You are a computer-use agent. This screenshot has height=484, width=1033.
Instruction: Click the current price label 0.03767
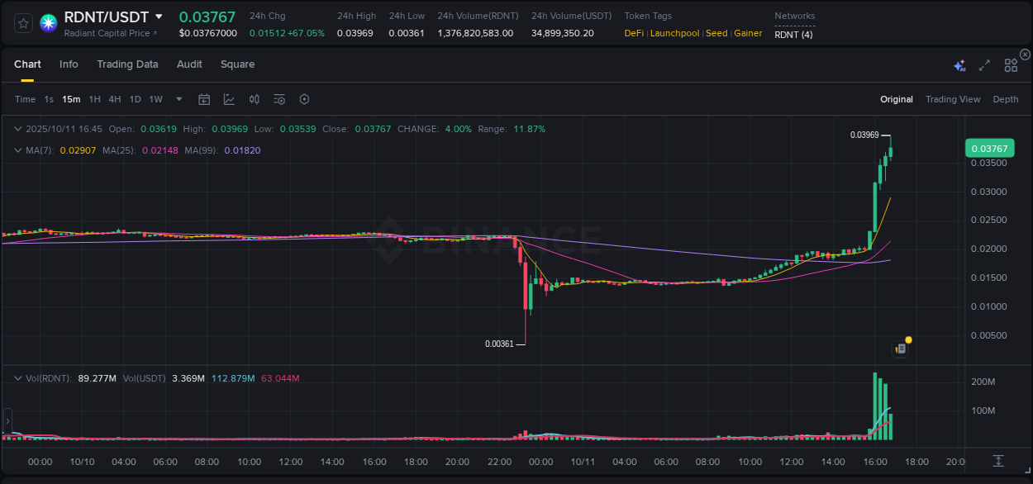(x=989, y=148)
